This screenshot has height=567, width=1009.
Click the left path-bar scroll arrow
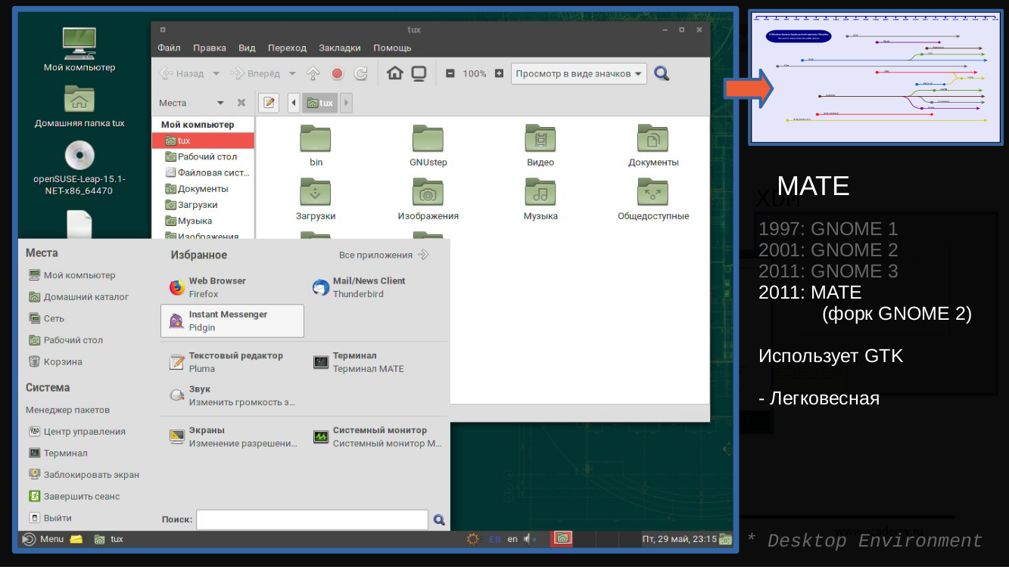click(294, 103)
